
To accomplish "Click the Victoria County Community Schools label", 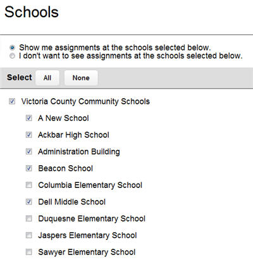I will 85,101.
